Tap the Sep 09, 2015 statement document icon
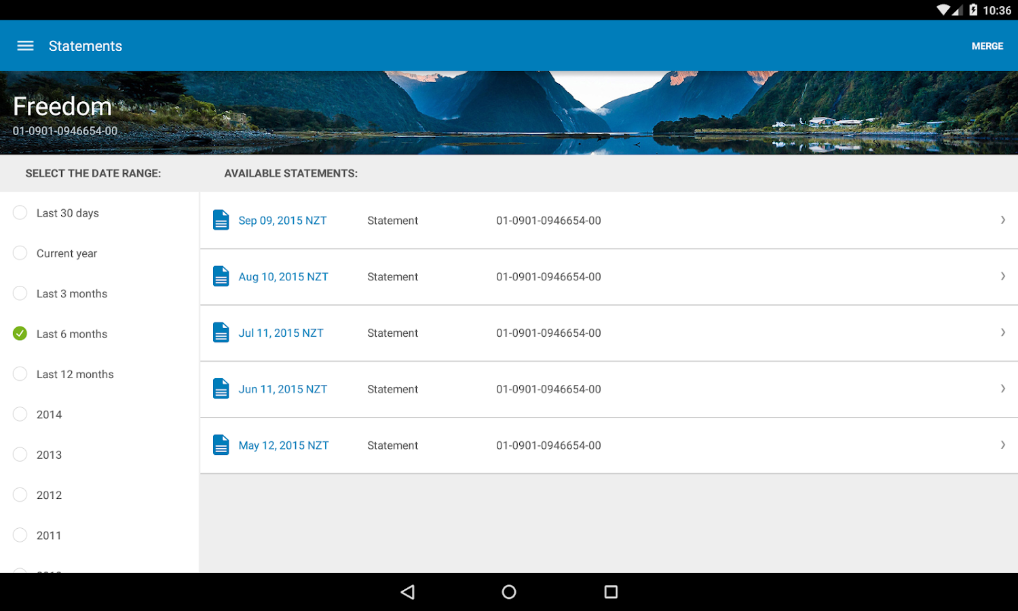1018x611 pixels. (x=221, y=220)
